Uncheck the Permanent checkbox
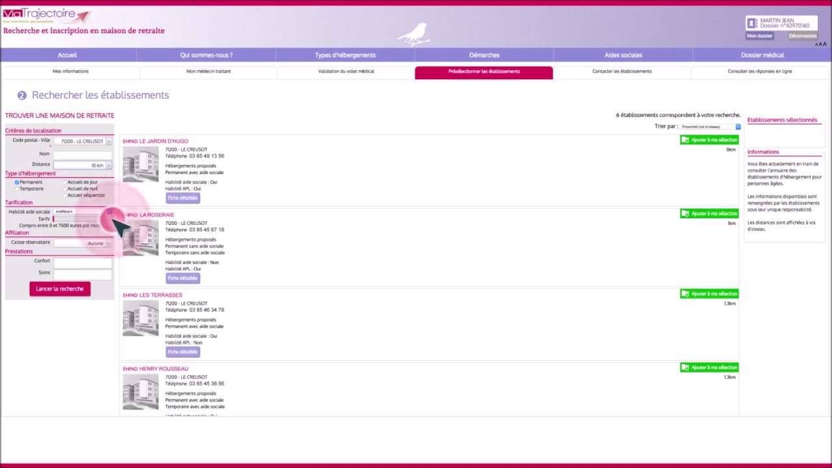Screen dimensions: 832x468 coord(17,182)
